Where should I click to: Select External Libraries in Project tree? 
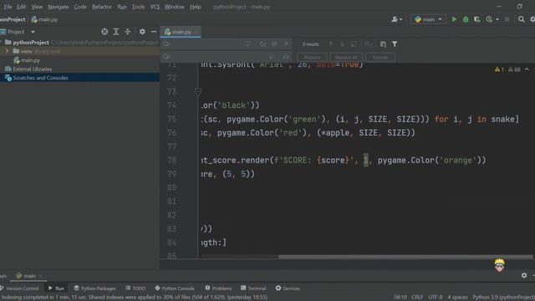point(28,69)
